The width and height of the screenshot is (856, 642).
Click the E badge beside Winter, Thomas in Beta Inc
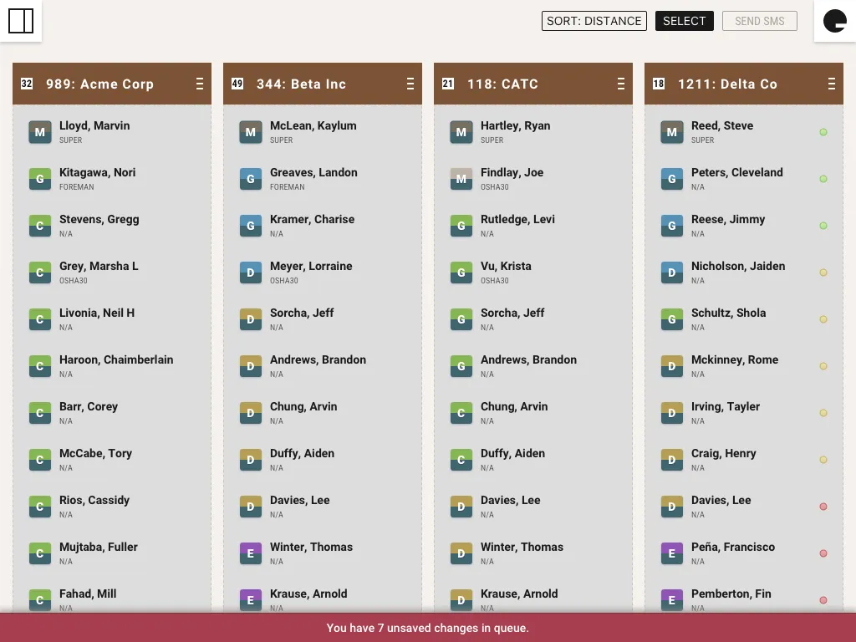[x=251, y=553]
